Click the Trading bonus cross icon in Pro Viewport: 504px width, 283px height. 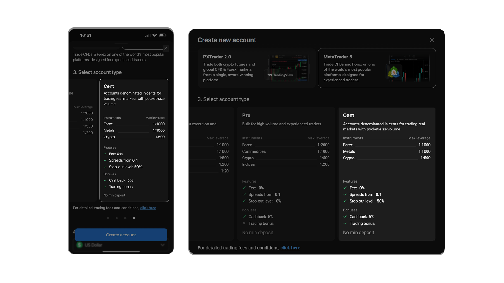click(244, 223)
